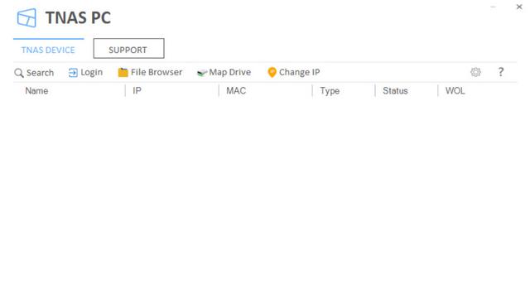This screenshot has width=530, height=303.
Task: Click the WOL column header
Action: click(455, 91)
